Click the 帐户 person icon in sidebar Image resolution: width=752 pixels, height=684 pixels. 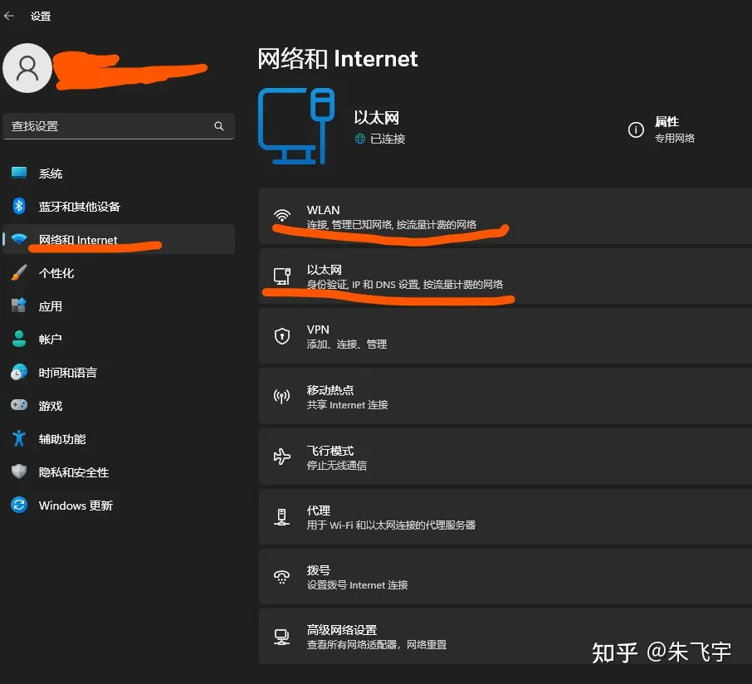pyautogui.click(x=19, y=339)
